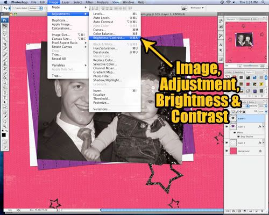The width and height of the screenshot is (269, 215).
Task: Open the Tool Presets panel icon with crossed tools
Action: [221, 35]
